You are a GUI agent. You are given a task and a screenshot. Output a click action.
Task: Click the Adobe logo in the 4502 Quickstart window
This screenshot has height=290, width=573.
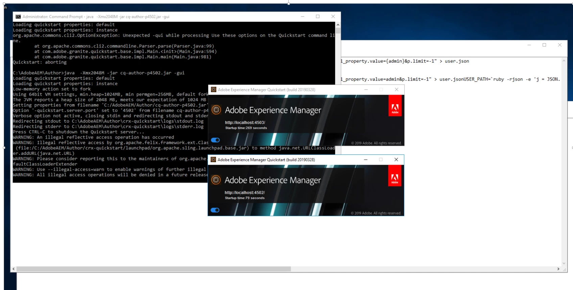point(395,176)
